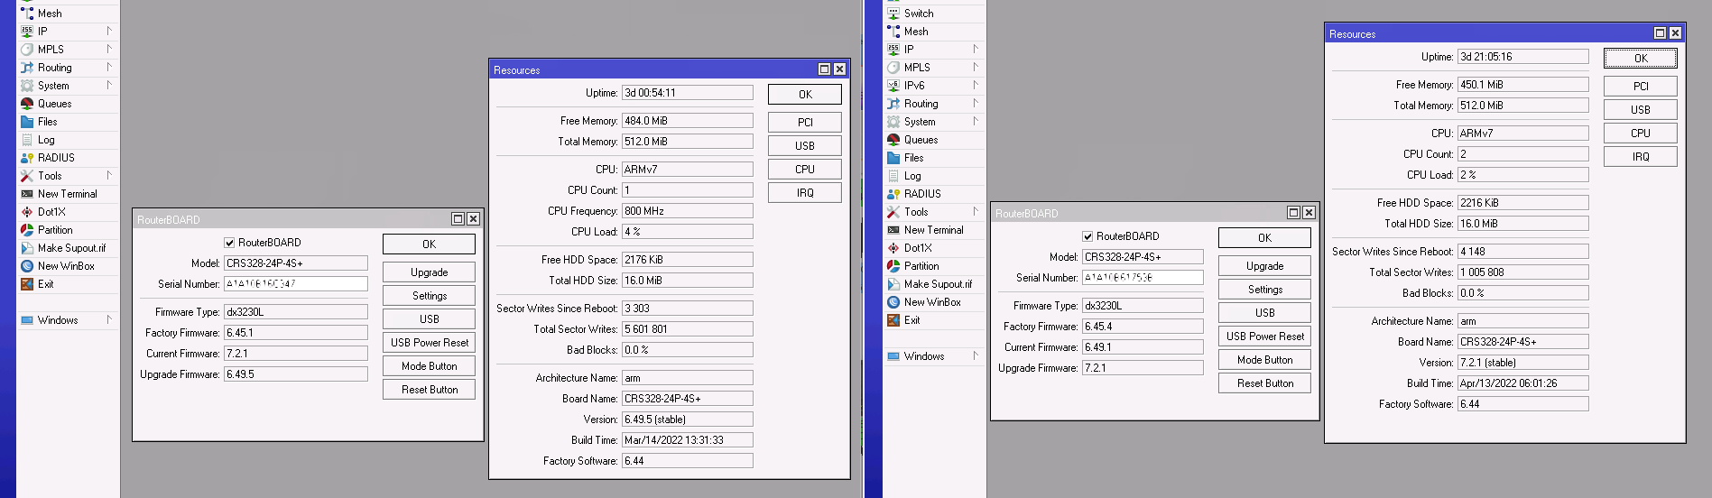This screenshot has width=1712, height=498.
Task: Open Mesh icon in the v6.49.5 WinBox sidebar
Action: point(27,14)
